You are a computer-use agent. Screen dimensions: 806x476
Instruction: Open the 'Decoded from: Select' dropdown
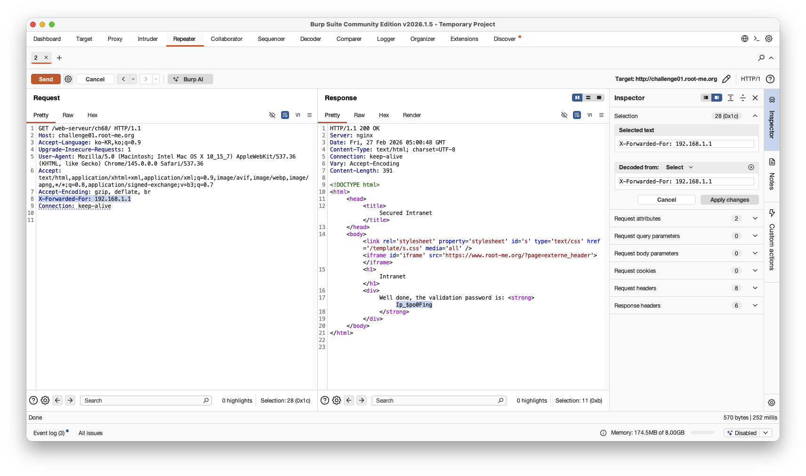pos(679,167)
